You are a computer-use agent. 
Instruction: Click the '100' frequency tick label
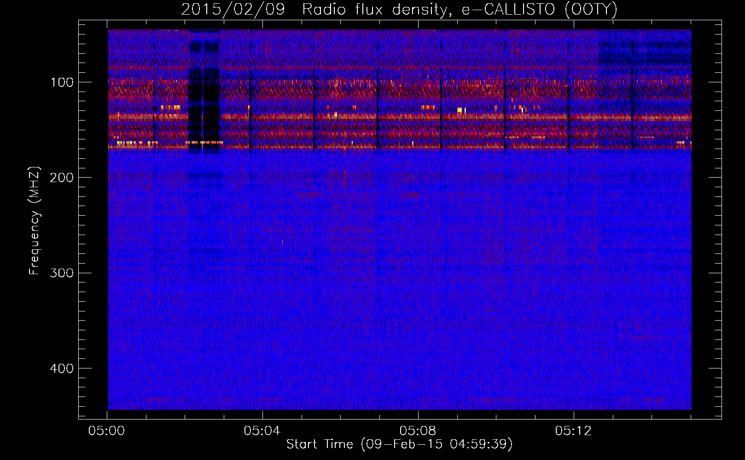[62, 82]
